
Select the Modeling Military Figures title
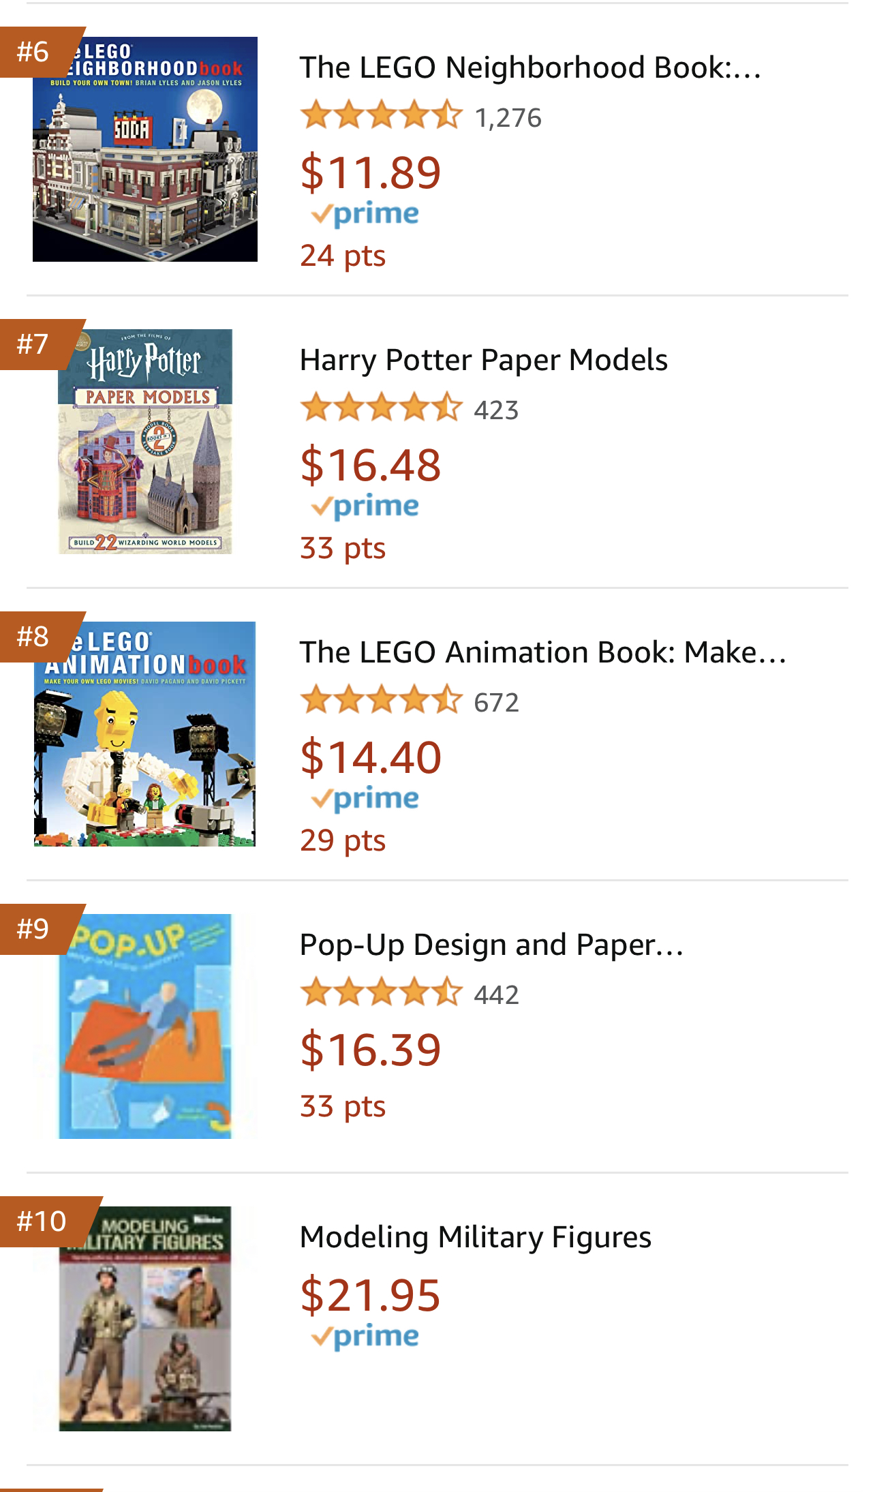[x=476, y=1237]
